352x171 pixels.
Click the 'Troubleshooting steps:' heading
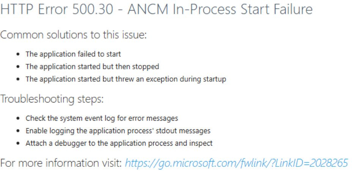click(52, 99)
